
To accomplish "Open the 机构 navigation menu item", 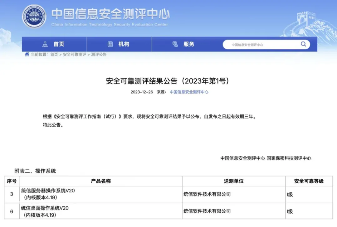I will click(x=119, y=44).
